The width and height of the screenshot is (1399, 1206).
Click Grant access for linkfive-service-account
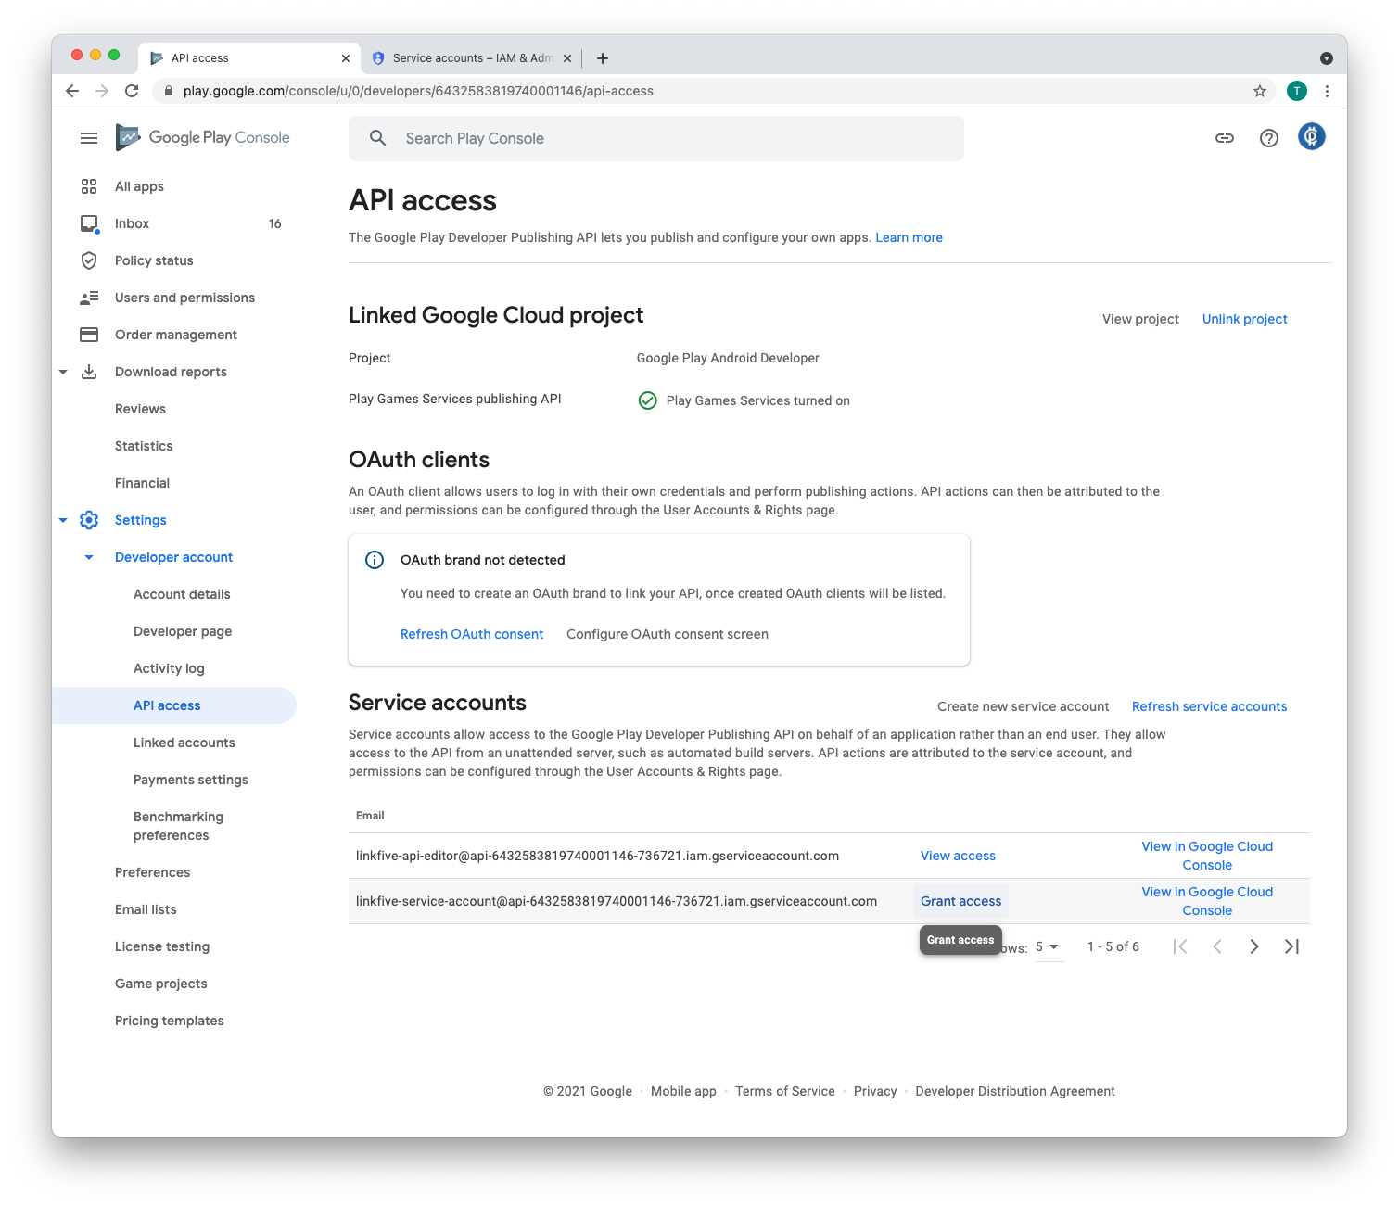960,901
